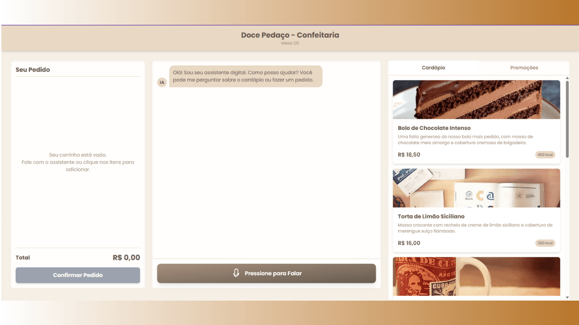This screenshot has width=579, height=325.
Task: Click the chocolate cake image
Action: tap(476, 100)
